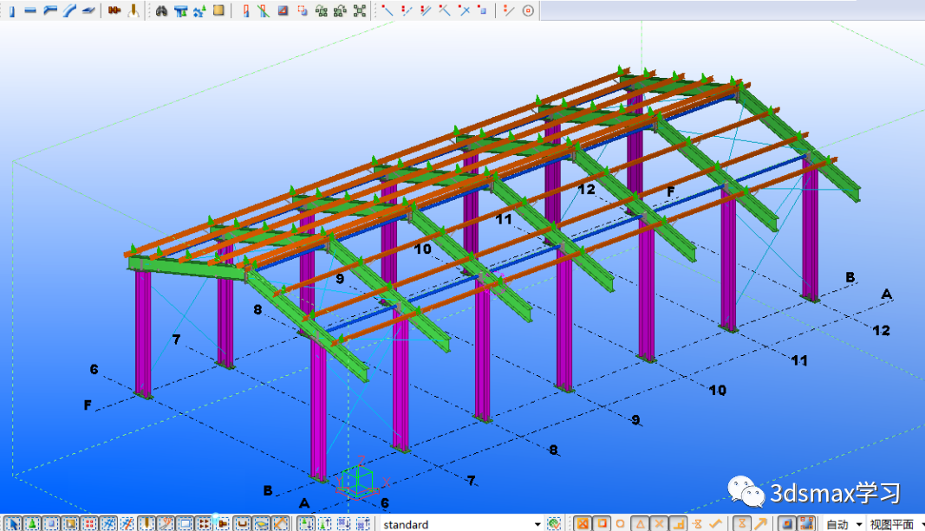Choose the Cut part with polygon tool
The image size is (925, 531).
click(x=283, y=10)
